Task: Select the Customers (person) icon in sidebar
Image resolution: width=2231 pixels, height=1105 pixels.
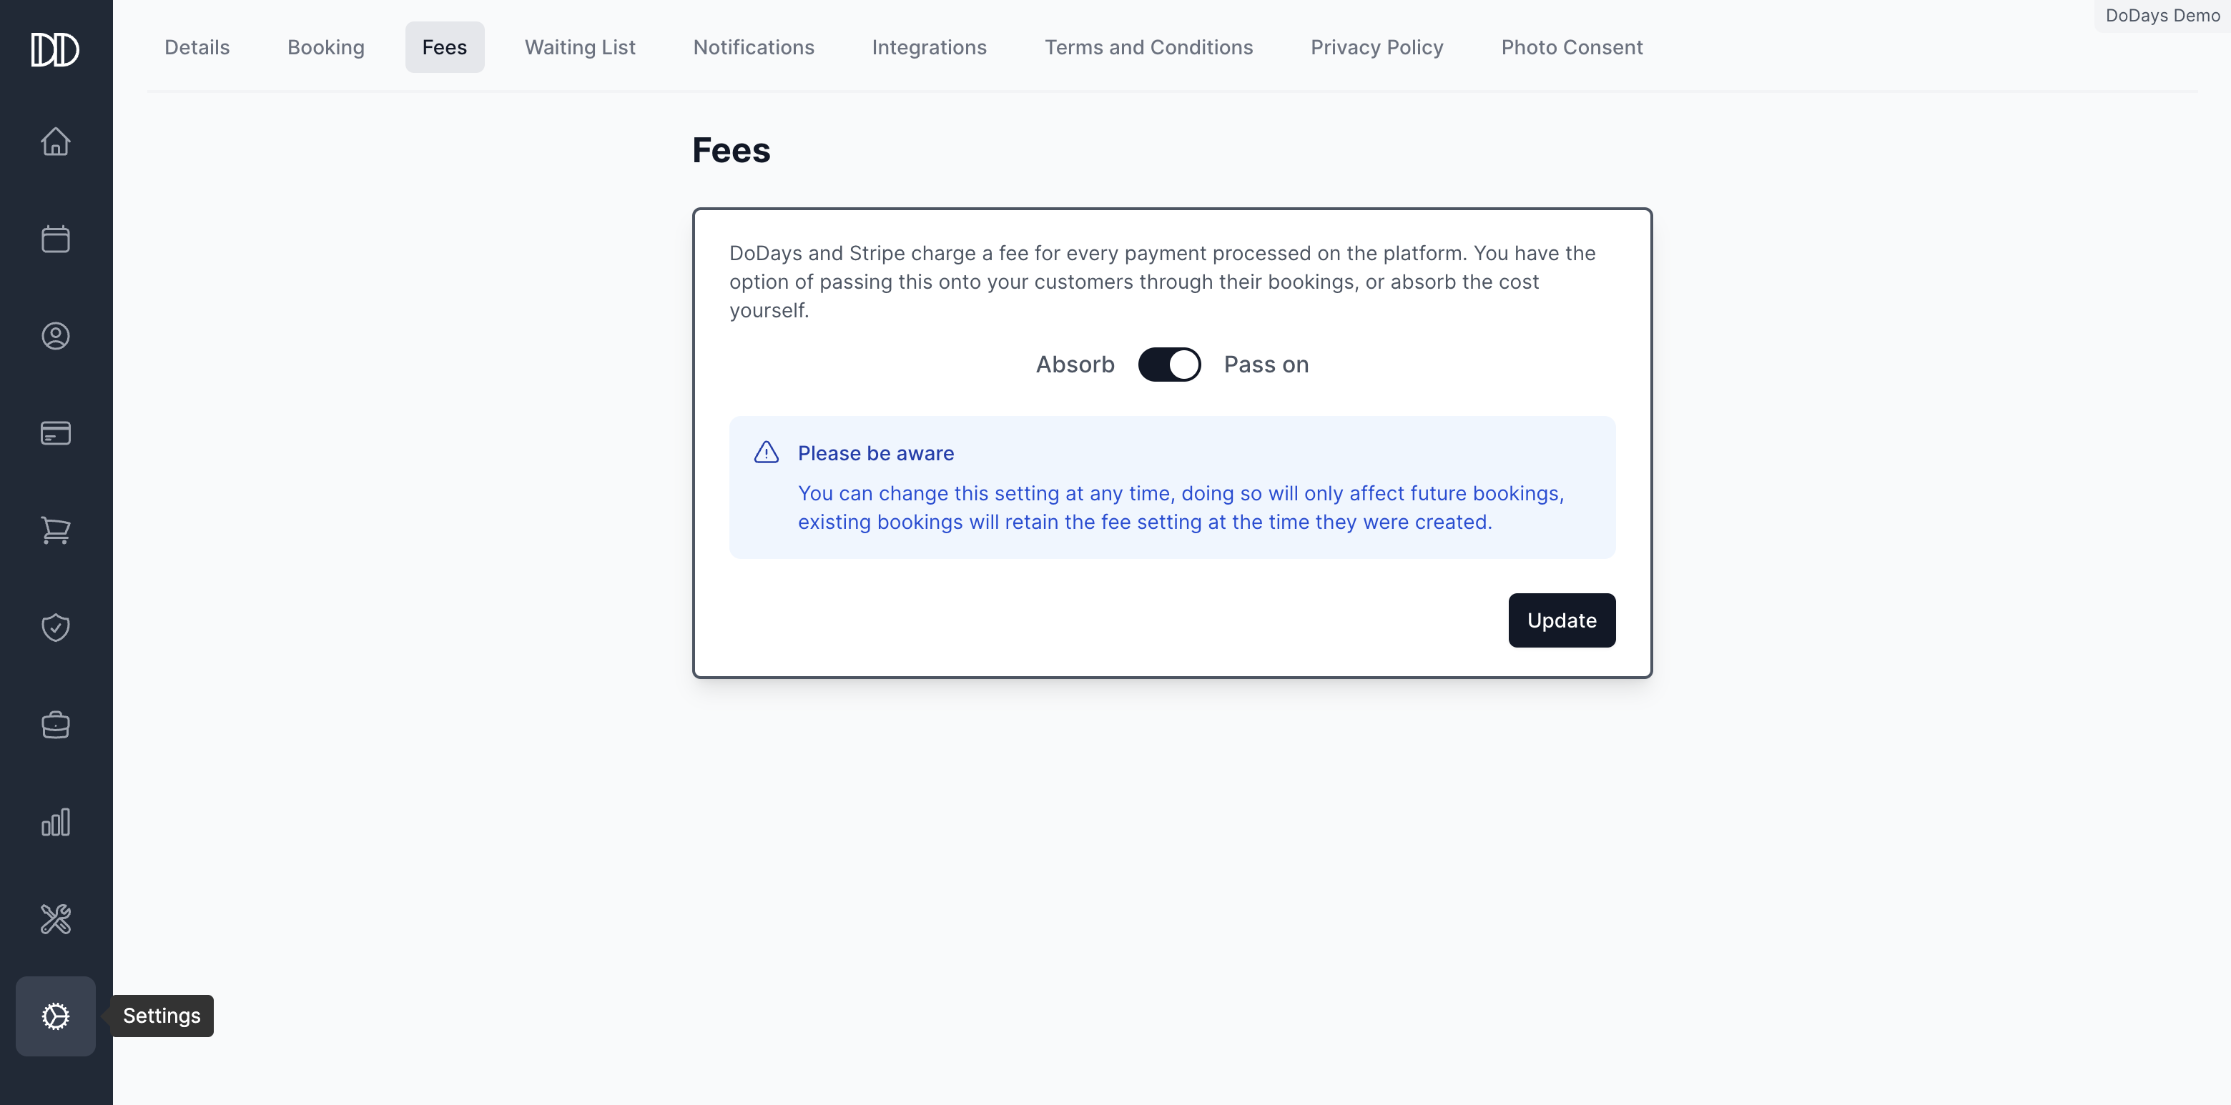Action: [x=56, y=336]
